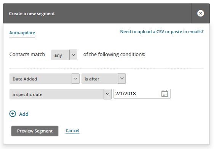This screenshot has width=214, height=149.
Task: Click the chevron arrow beside a specific date
Action: [107, 94]
